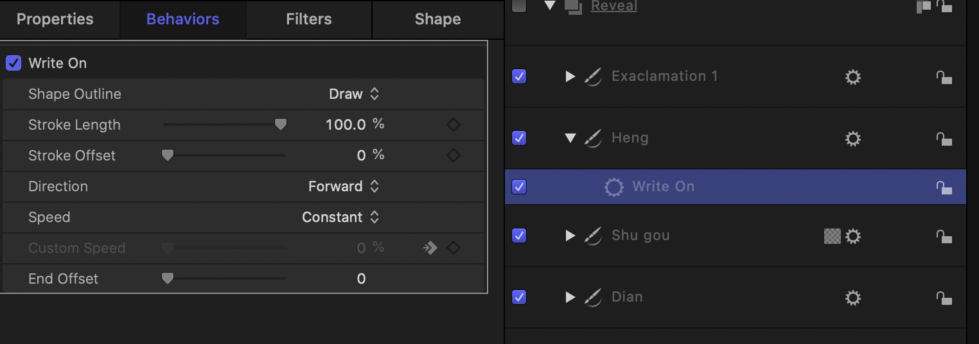Click the behaviors gear on Heng layer
This screenshot has height=344, width=979.
(852, 139)
